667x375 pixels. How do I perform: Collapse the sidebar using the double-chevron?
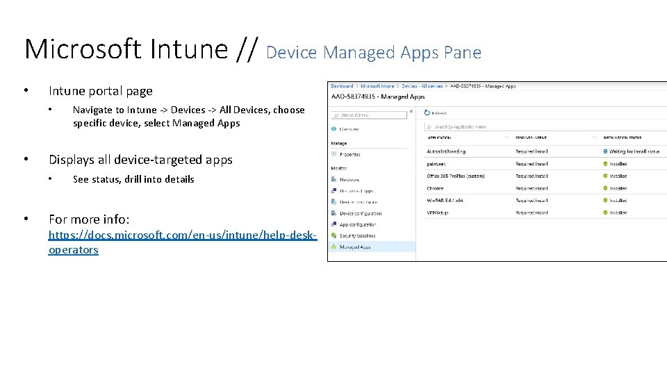click(x=411, y=111)
